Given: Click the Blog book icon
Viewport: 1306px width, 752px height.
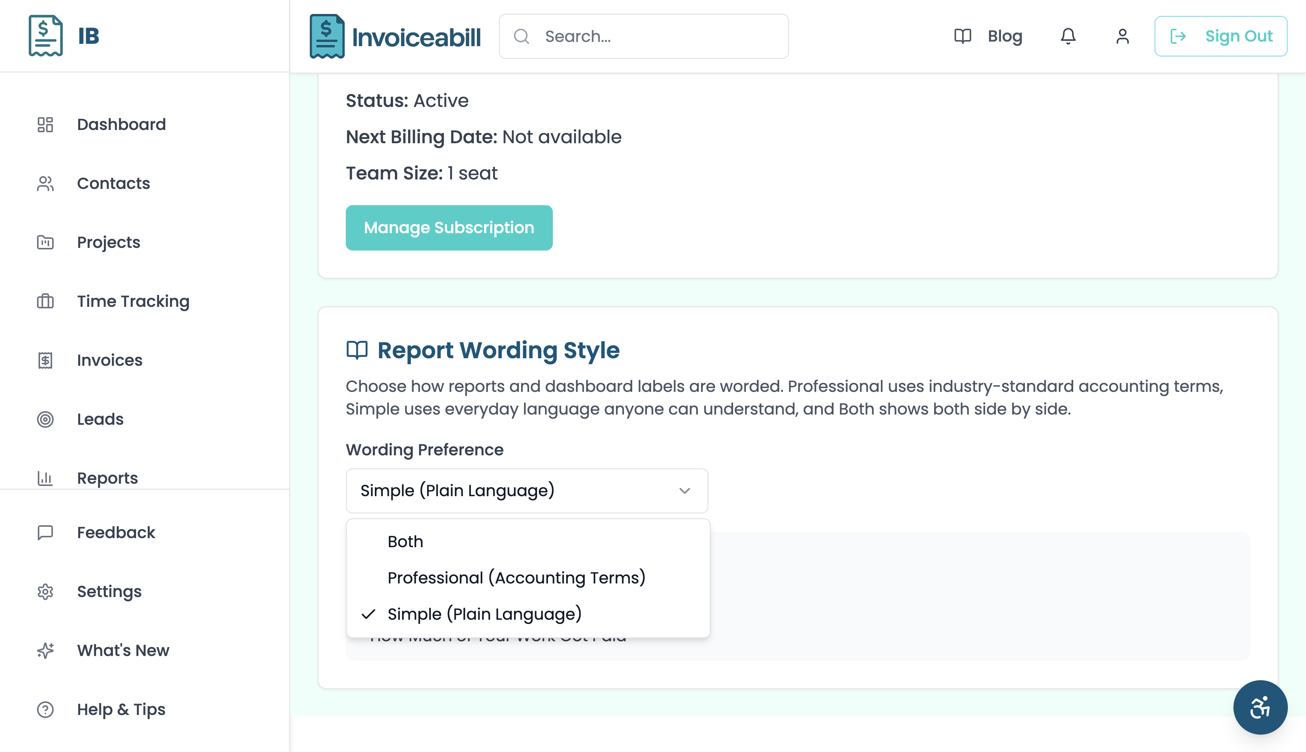Looking at the screenshot, I should [962, 36].
